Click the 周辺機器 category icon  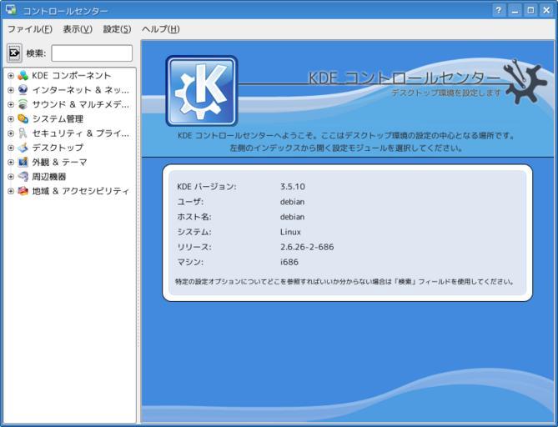[23, 177]
